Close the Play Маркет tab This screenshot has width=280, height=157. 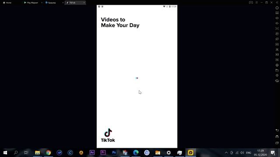[x=42, y=3]
